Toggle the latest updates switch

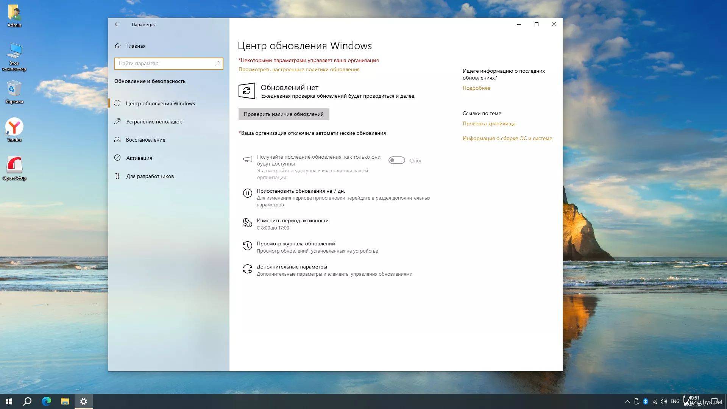click(x=396, y=161)
